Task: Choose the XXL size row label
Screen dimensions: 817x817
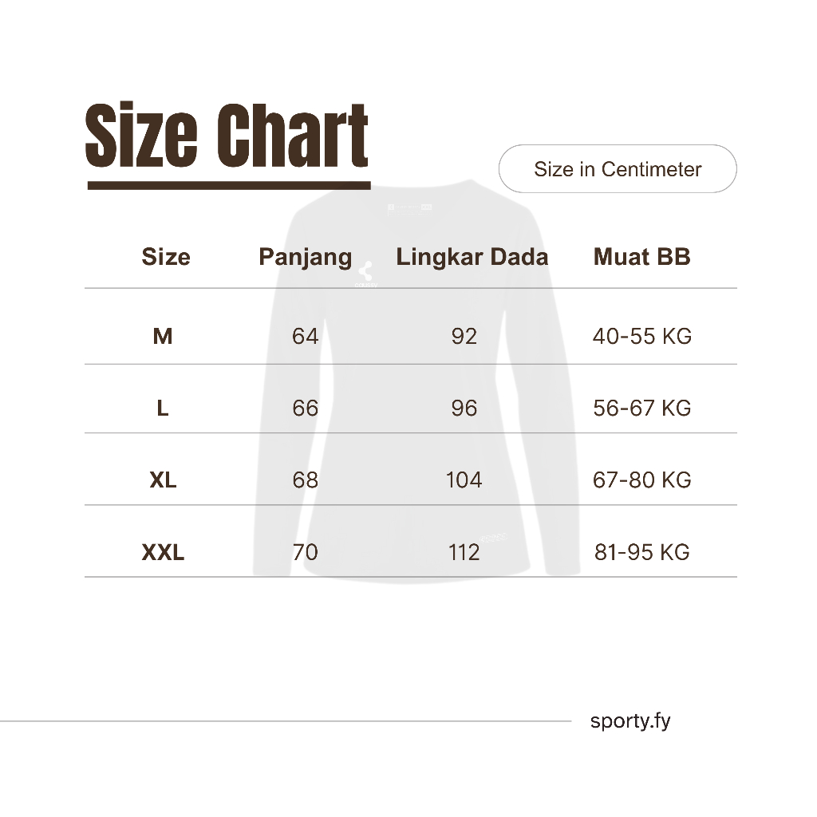Action: [x=163, y=552]
